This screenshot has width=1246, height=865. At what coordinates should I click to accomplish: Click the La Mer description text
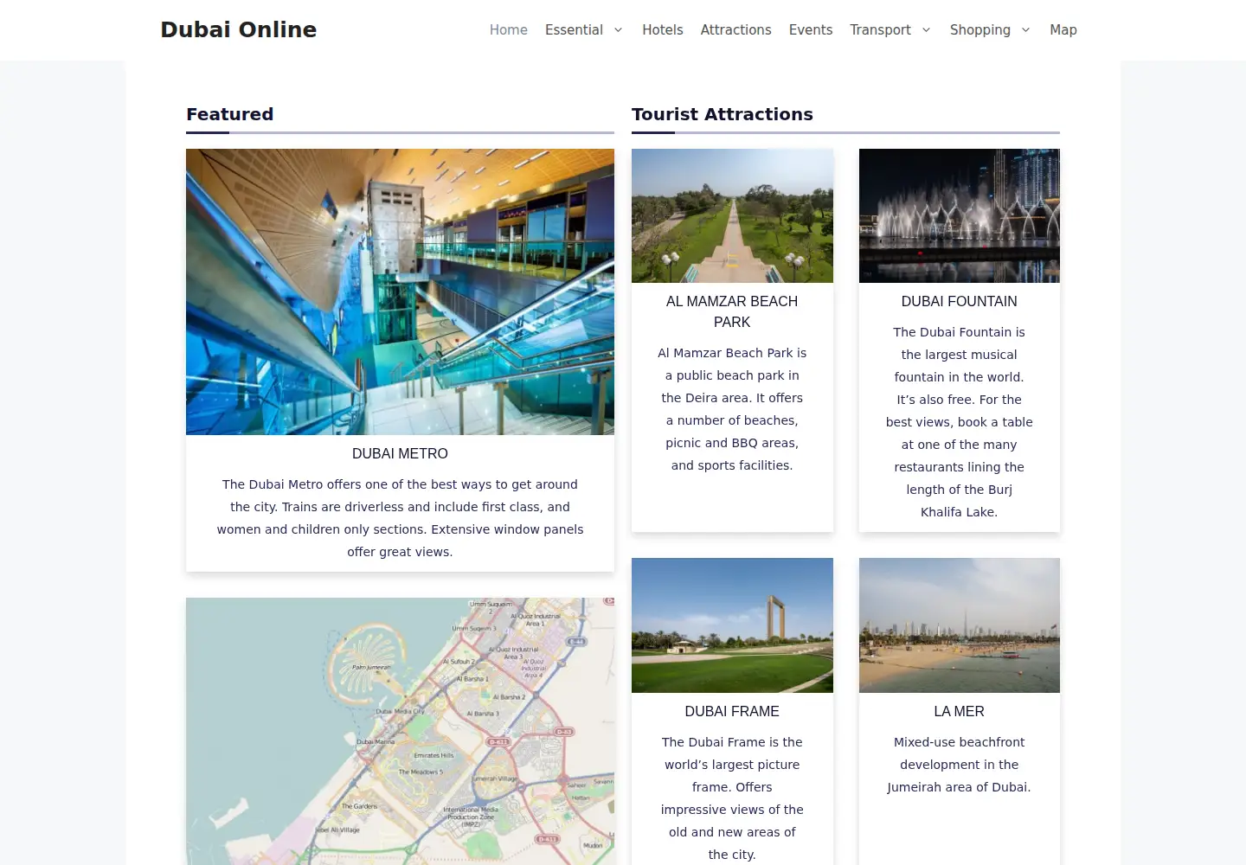point(960,765)
